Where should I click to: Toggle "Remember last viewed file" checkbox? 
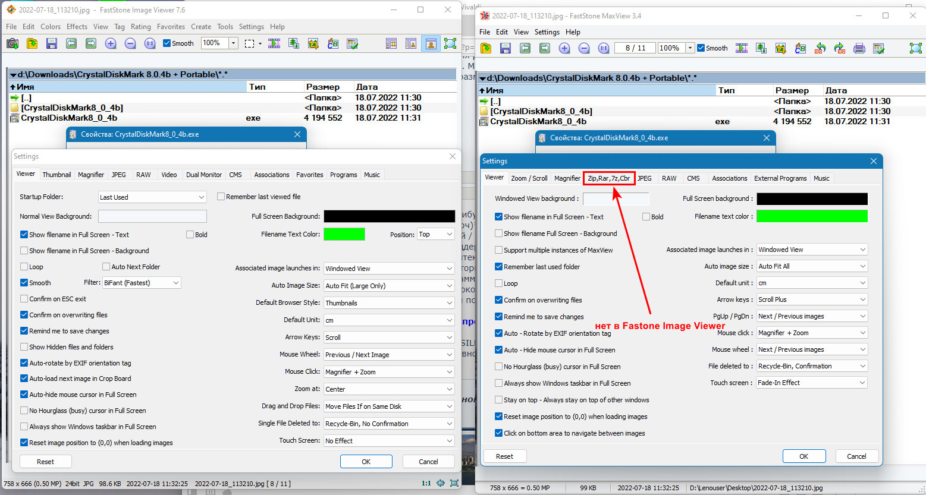[x=221, y=197]
